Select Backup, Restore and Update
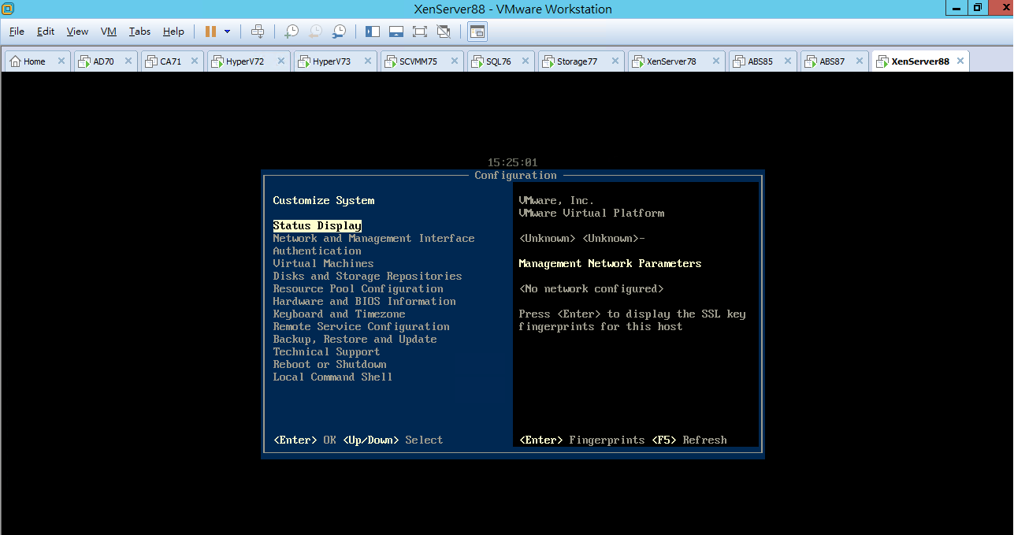1014x535 pixels. [x=355, y=339]
